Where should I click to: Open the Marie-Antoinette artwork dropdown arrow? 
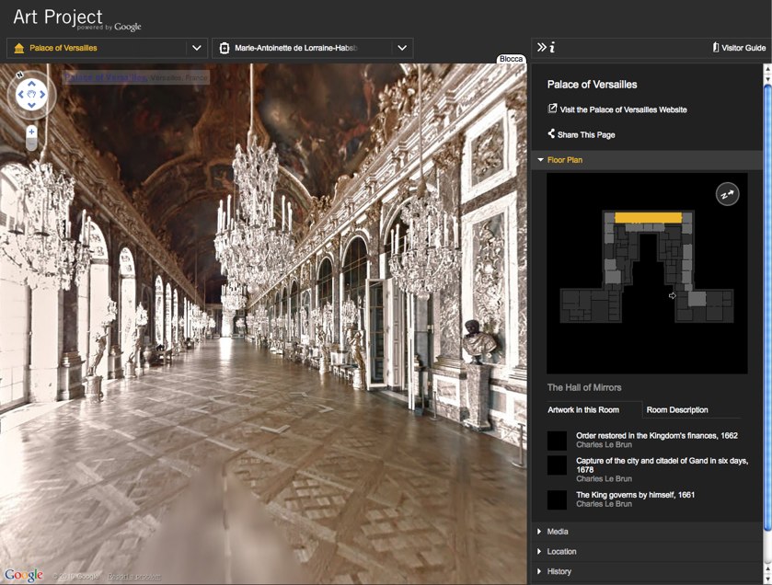402,48
